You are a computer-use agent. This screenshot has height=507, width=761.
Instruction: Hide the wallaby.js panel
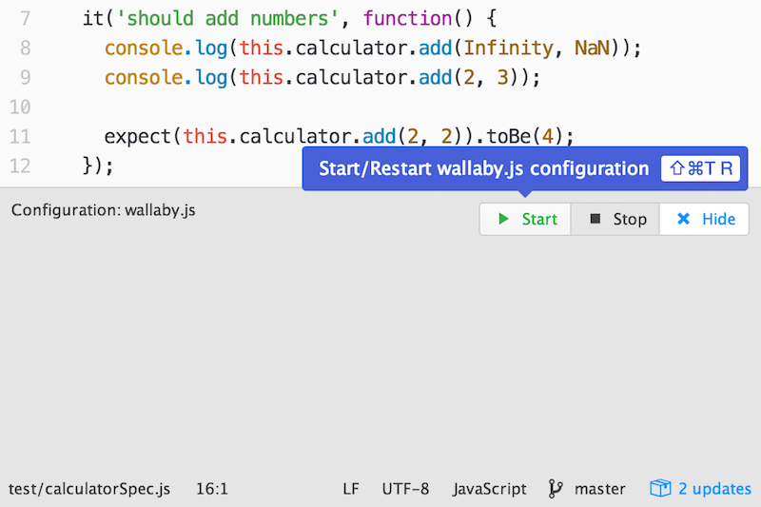[x=704, y=220]
